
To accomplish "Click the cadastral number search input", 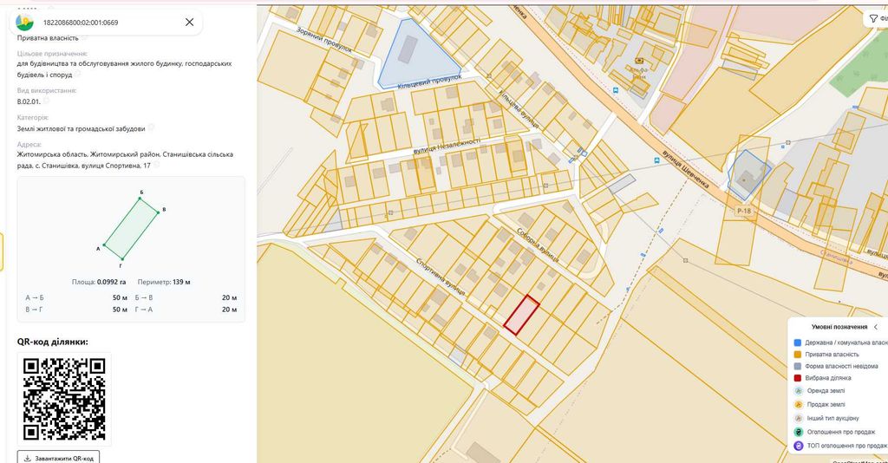I will 108,23.
